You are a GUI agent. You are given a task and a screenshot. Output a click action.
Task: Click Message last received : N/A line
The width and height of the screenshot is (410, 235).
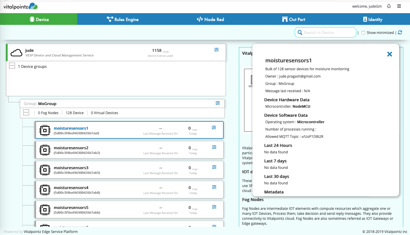pyautogui.click(x=288, y=91)
